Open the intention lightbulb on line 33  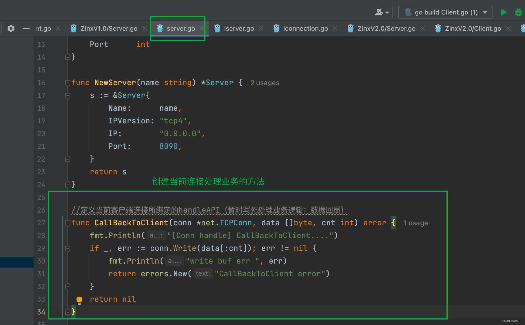[79, 300]
